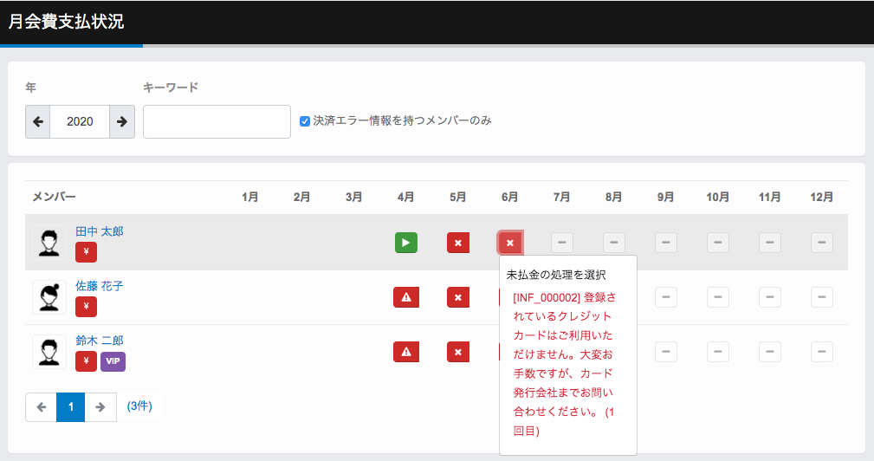Click purple VIP badge for 鈴木 二郎
The width and height of the screenshot is (874, 461).
tap(113, 360)
